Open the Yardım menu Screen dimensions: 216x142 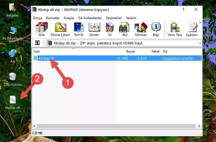click(131, 18)
